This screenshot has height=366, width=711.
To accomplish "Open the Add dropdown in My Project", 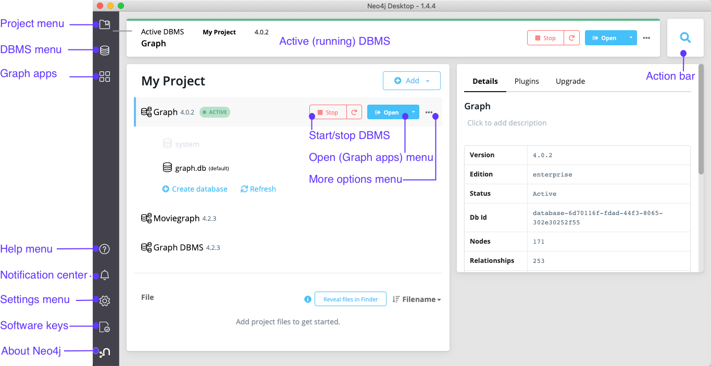I will point(411,81).
